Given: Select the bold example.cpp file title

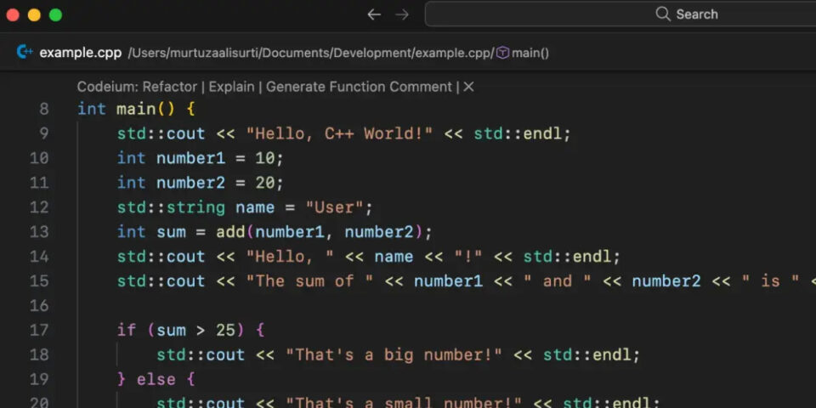Looking at the screenshot, I should pos(80,53).
